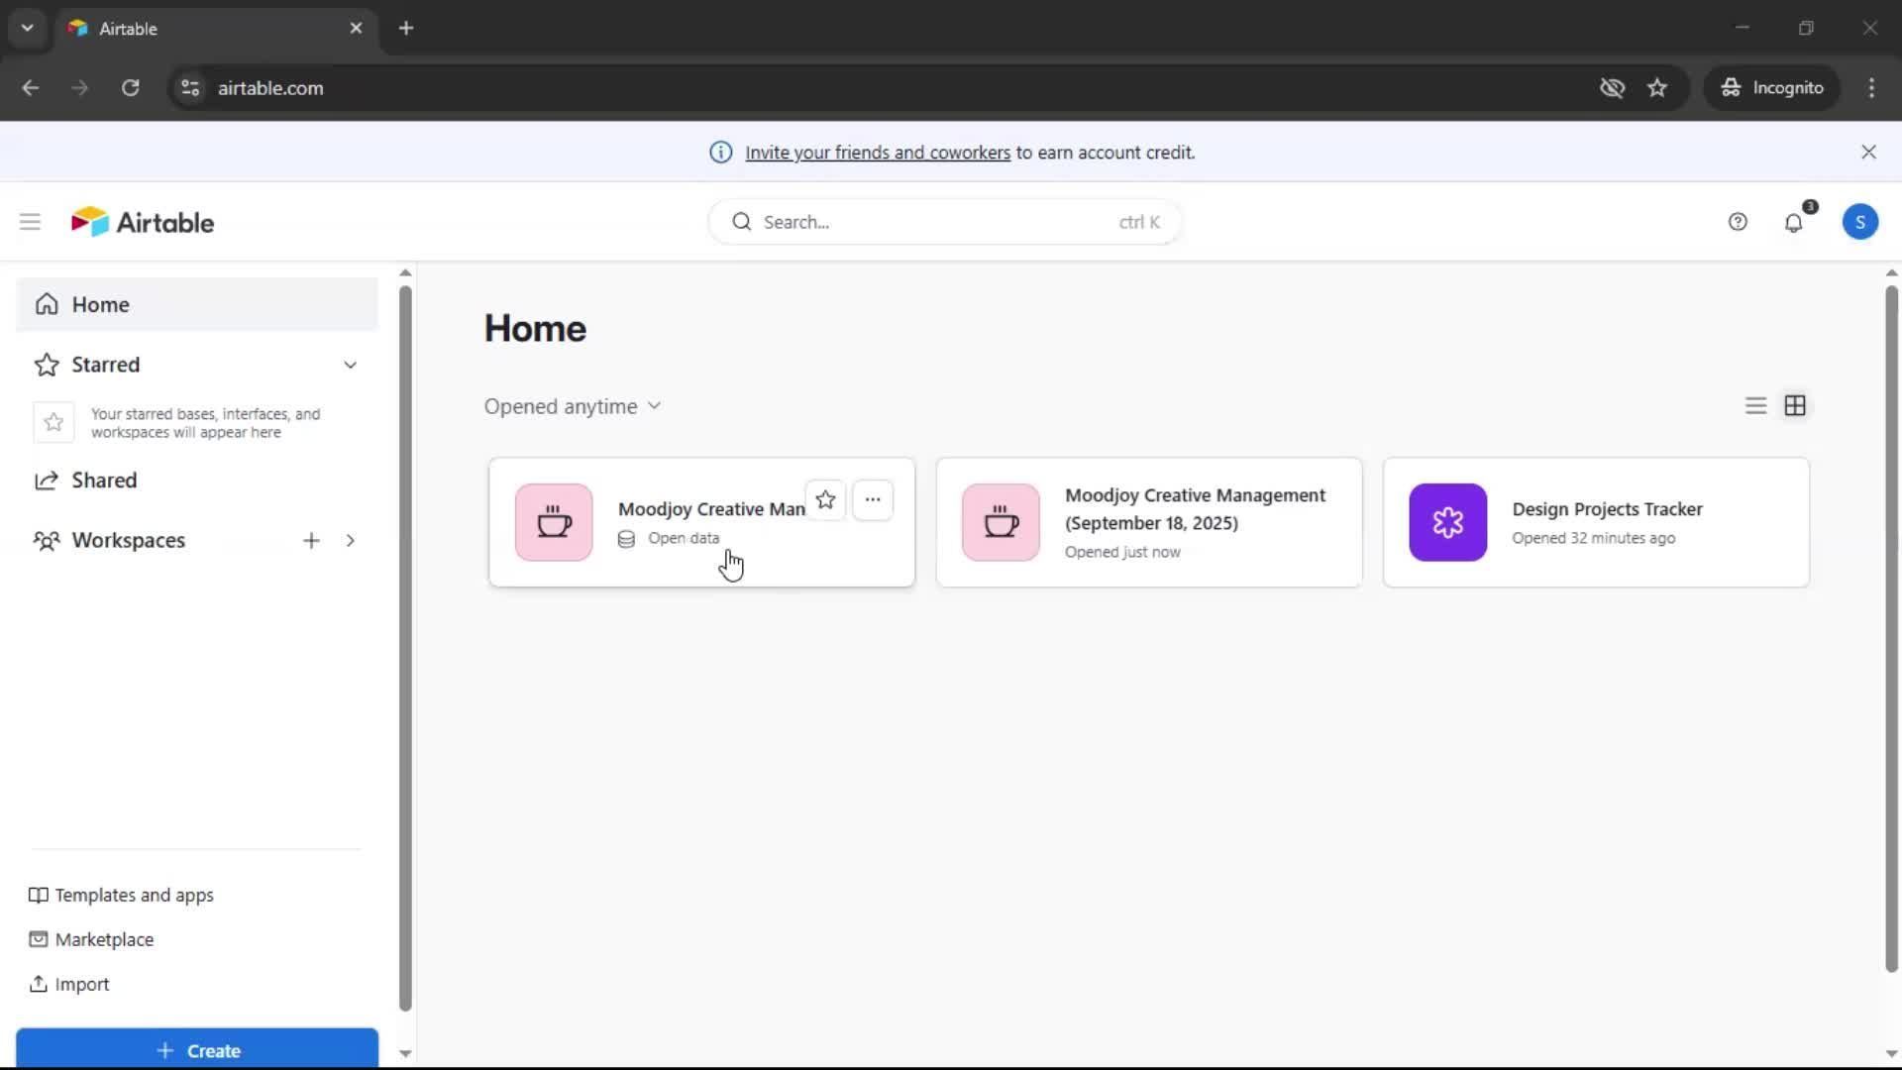This screenshot has width=1902, height=1070.
Task: Click the help question mark icon
Action: (x=1738, y=222)
